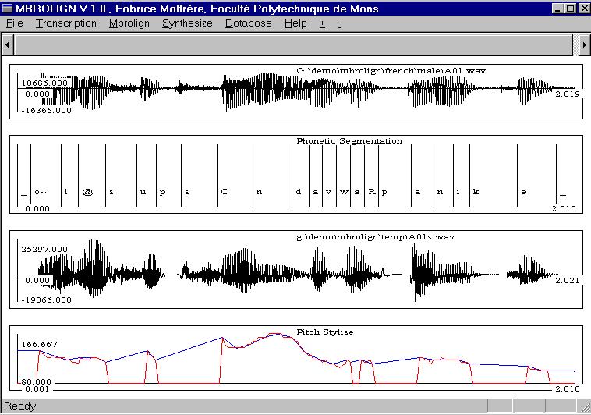Open the Transcription menu
Viewport: 591px width, 415px height.
(66, 23)
